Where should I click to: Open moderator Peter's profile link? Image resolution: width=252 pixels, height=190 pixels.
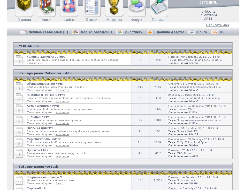[59, 184]
